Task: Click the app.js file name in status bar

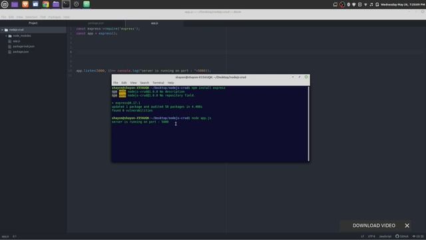Action: 5,237
